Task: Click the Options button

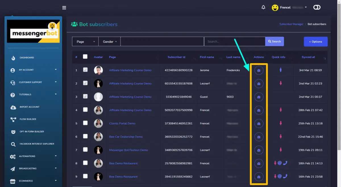Action: click(x=316, y=41)
